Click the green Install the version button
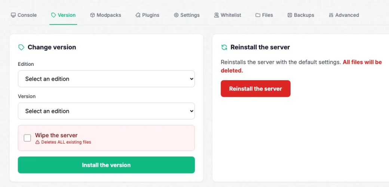Viewport: 389px width, 187px height. coord(106,165)
